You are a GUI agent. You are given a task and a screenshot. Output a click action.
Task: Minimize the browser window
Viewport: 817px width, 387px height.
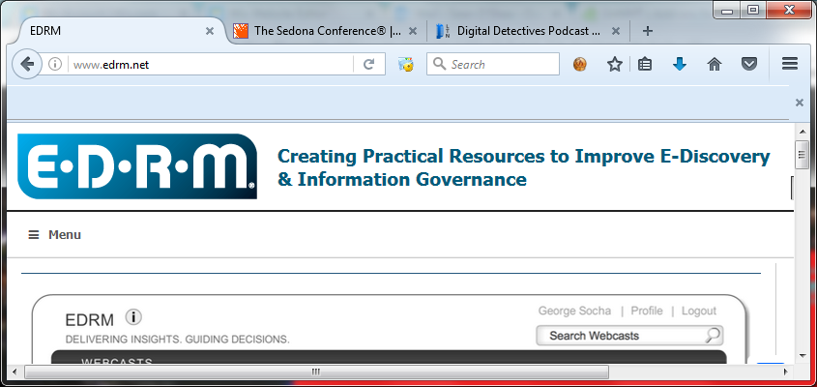[x=727, y=10]
